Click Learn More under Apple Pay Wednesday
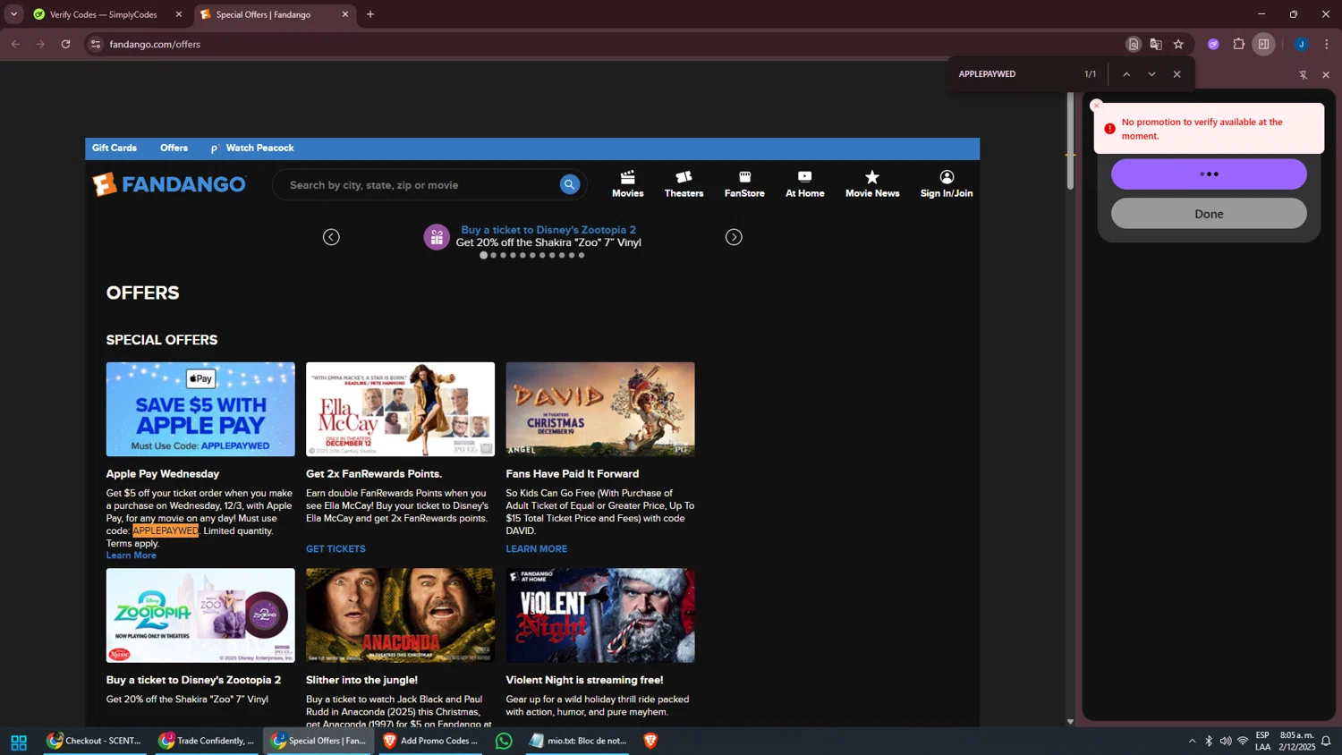This screenshot has width=1342, height=755. [x=132, y=556]
